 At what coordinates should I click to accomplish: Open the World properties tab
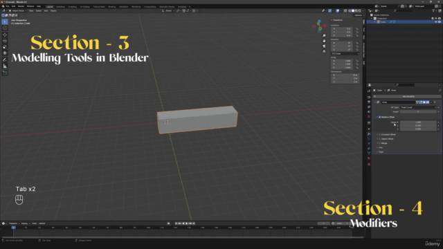click(369, 117)
